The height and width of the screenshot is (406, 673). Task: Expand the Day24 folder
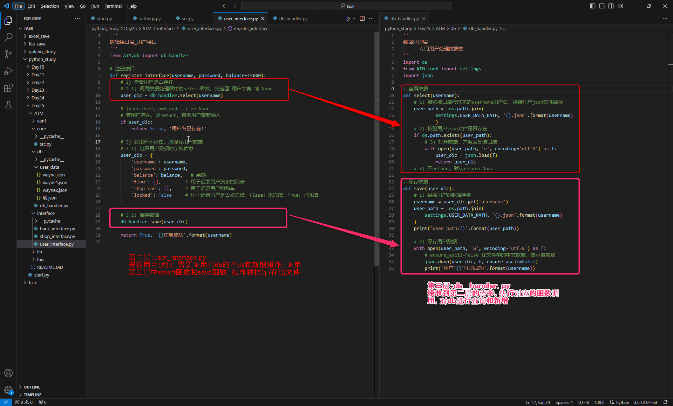[38, 98]
